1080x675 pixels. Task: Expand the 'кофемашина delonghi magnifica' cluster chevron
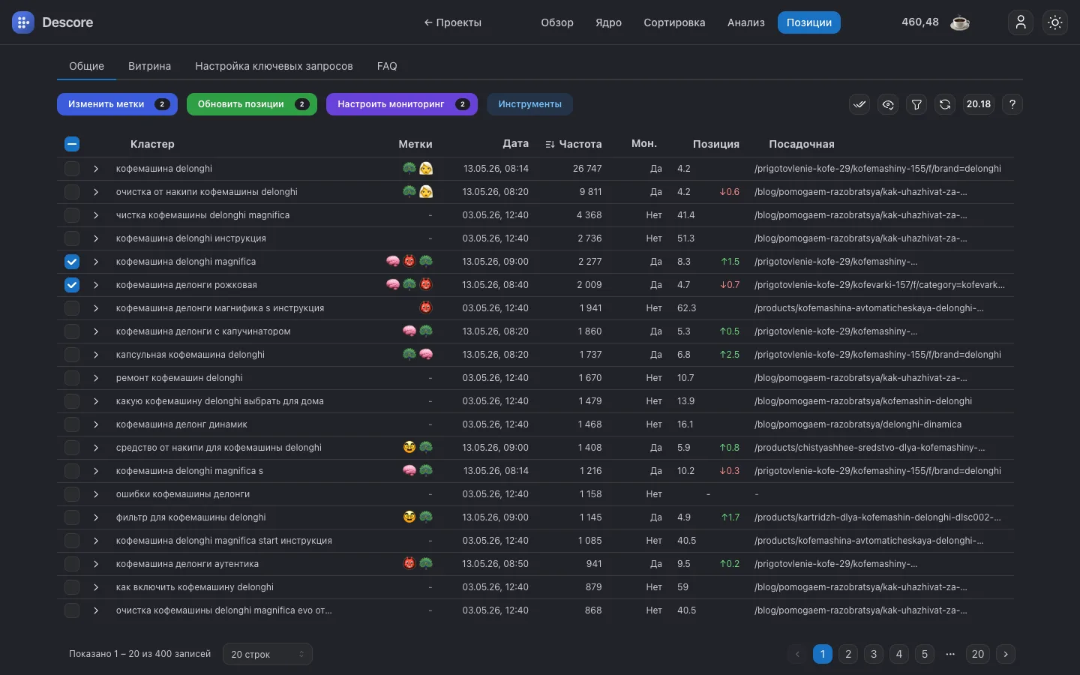(x=96, y=262)
